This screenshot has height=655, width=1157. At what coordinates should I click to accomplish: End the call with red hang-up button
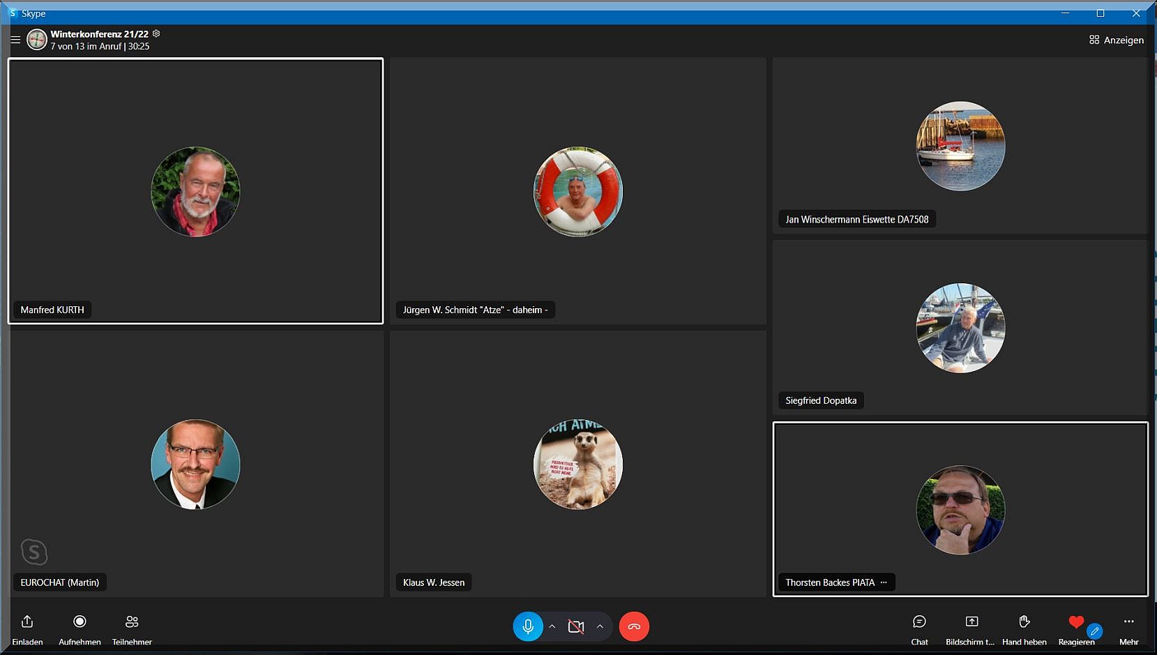634,626
